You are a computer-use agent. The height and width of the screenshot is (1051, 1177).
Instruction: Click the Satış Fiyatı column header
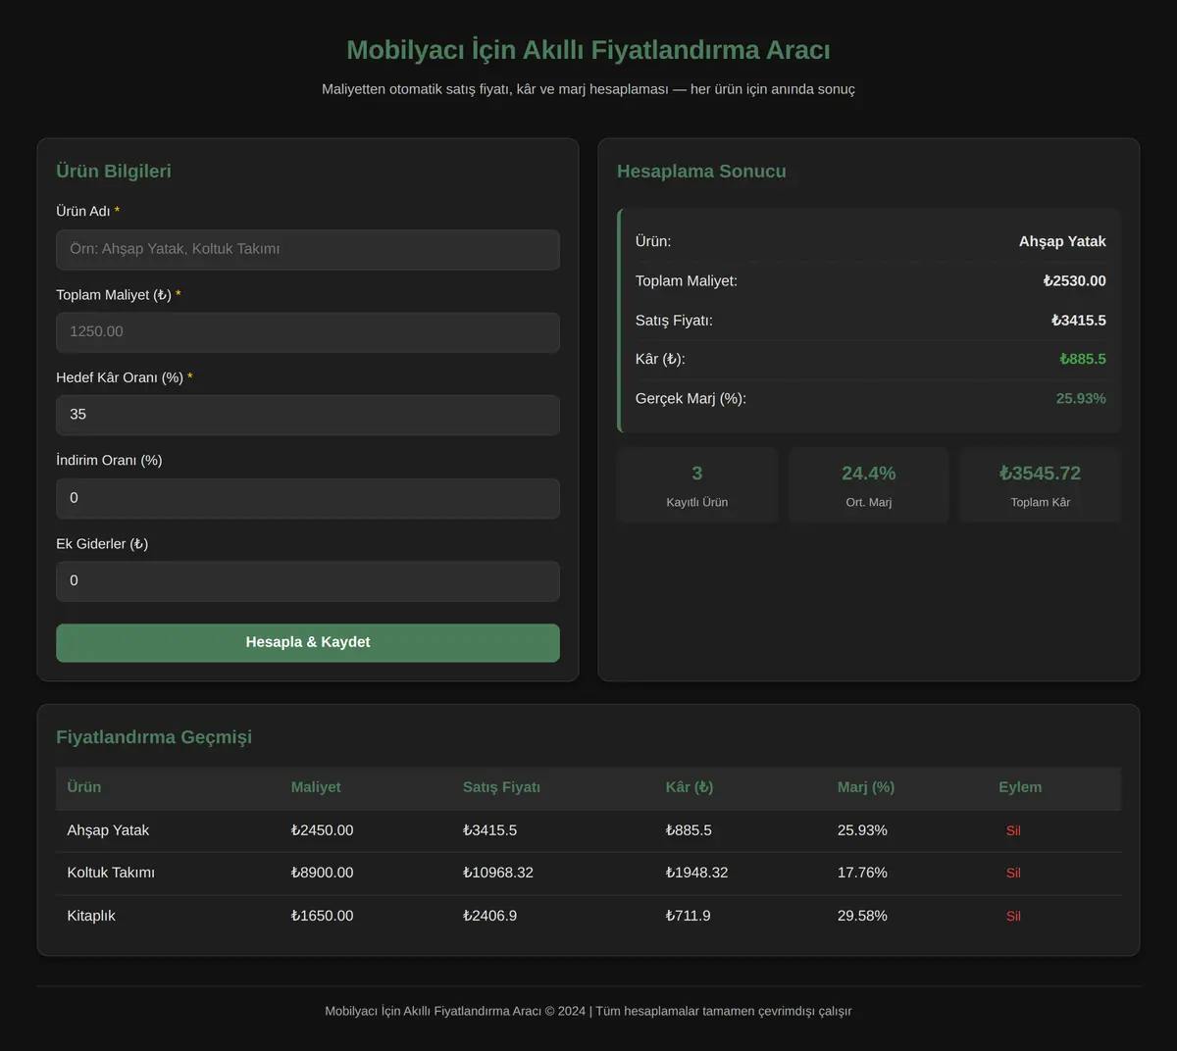[501, 787]
